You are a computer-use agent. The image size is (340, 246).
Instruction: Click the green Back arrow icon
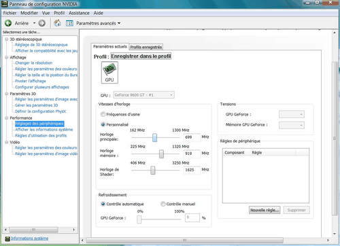8,23
